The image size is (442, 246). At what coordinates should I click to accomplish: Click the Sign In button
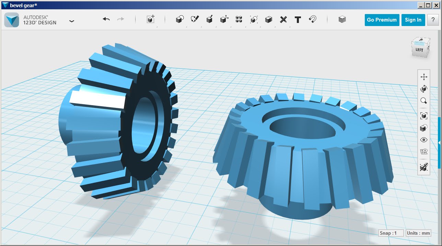[413, 20]
